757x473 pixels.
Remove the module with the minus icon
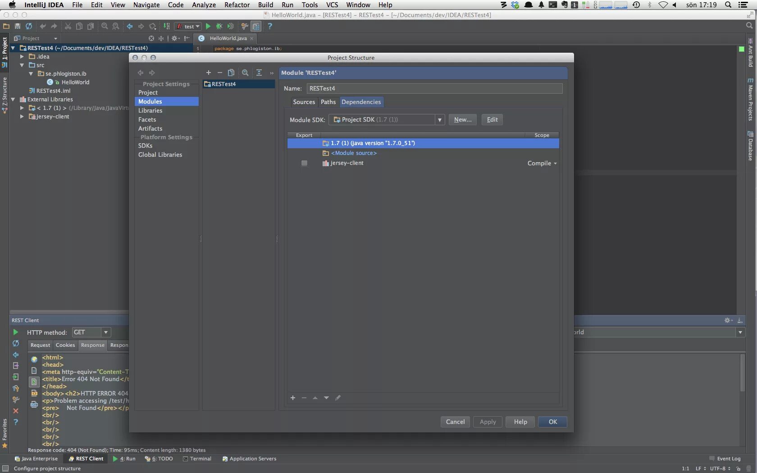219,73
